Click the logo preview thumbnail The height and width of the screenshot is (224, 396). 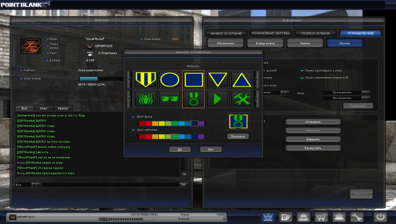[238, 122]
